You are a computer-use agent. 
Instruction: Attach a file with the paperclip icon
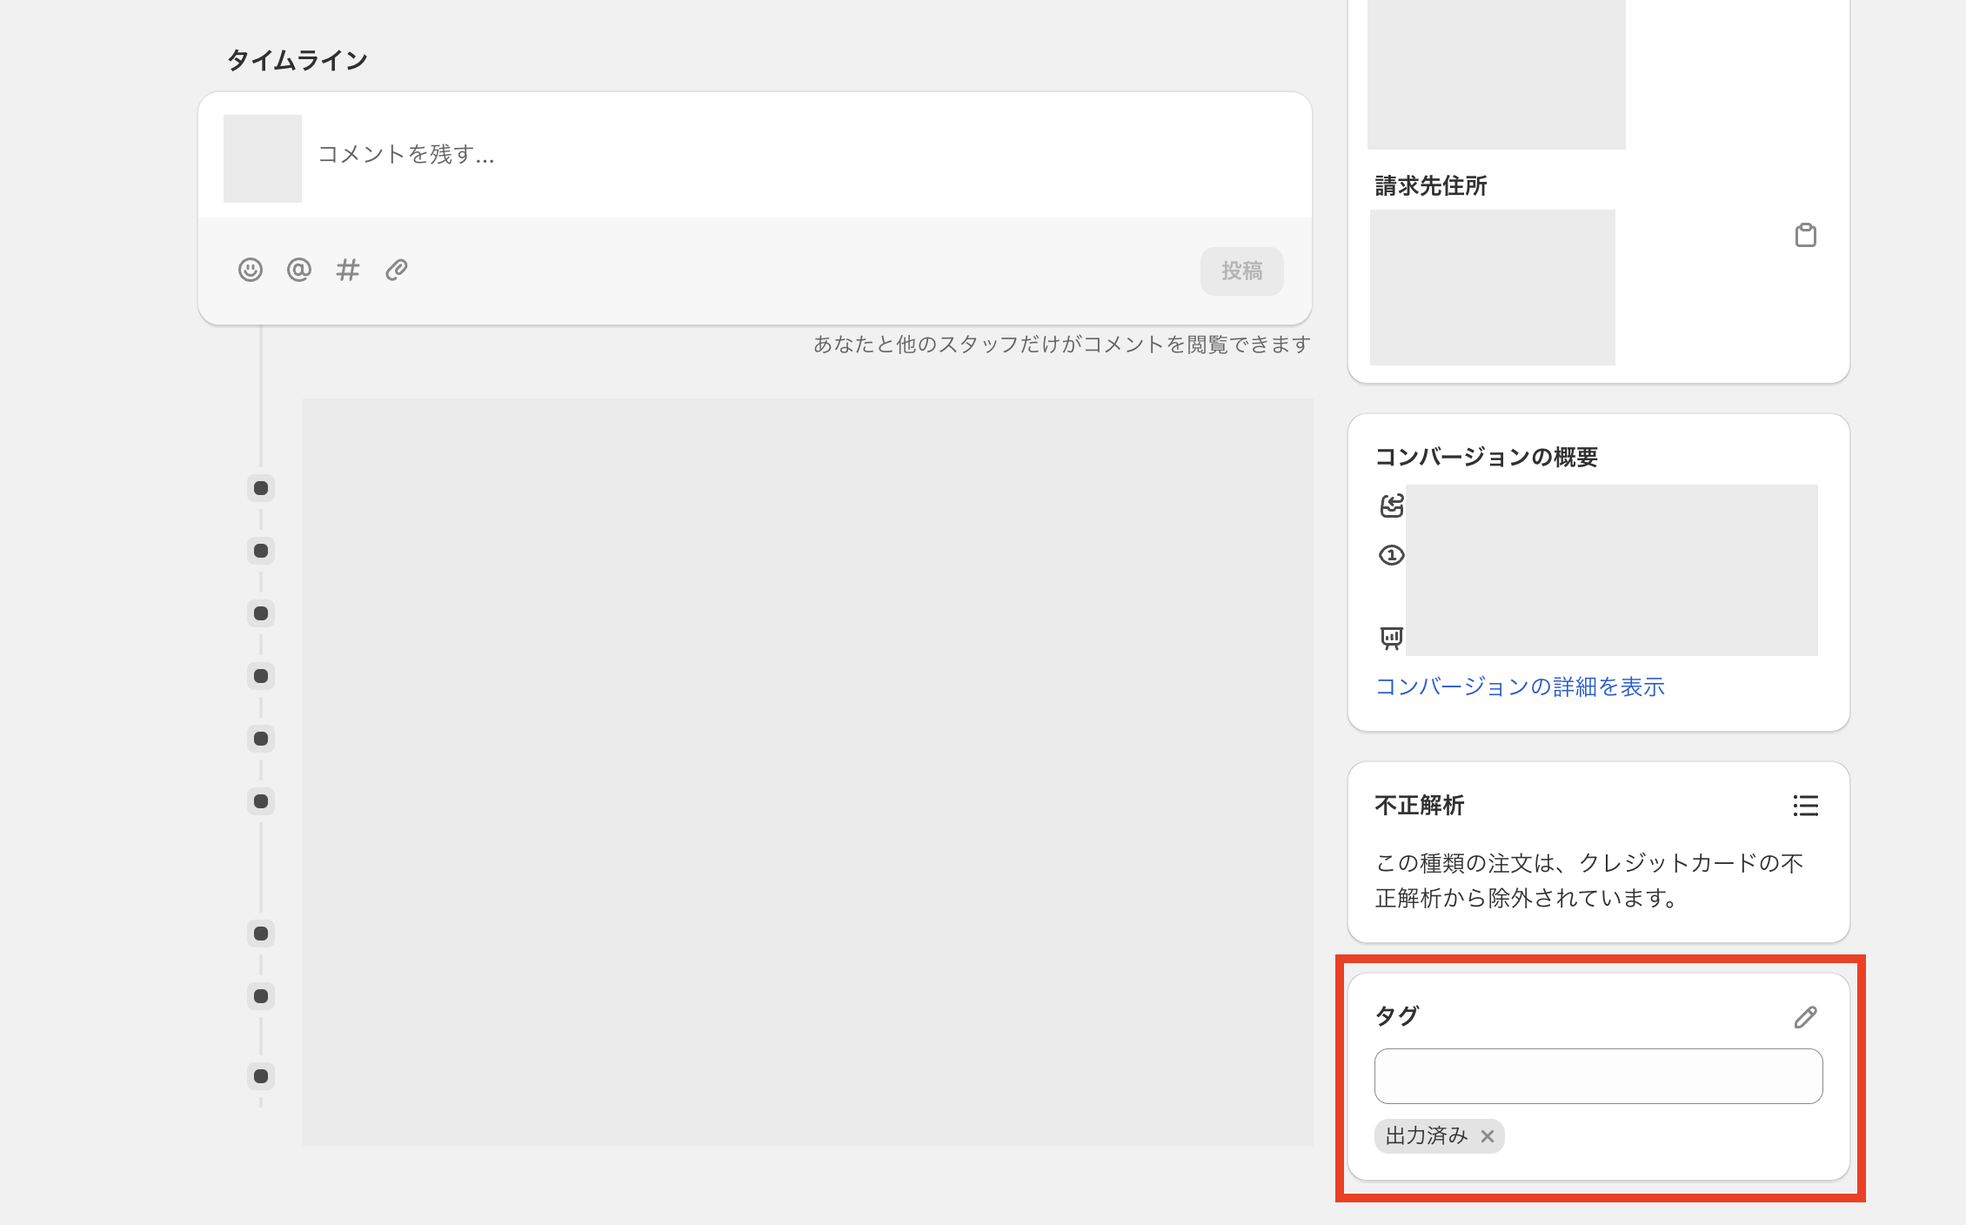397,270
